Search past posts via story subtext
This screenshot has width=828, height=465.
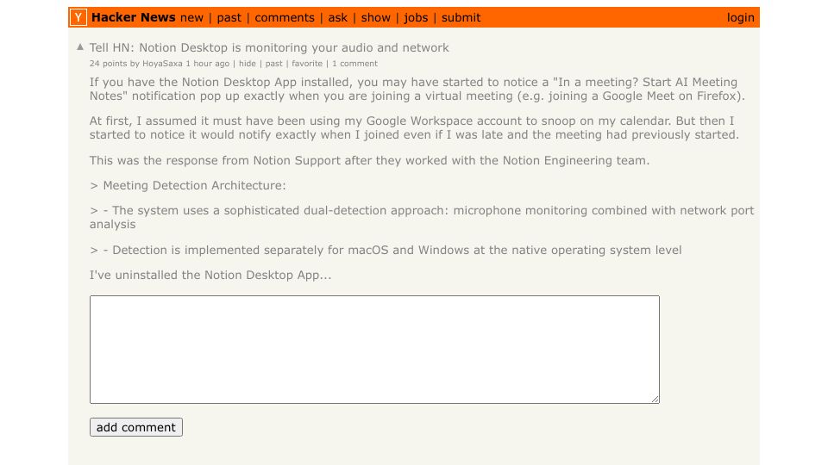point(273,63)
